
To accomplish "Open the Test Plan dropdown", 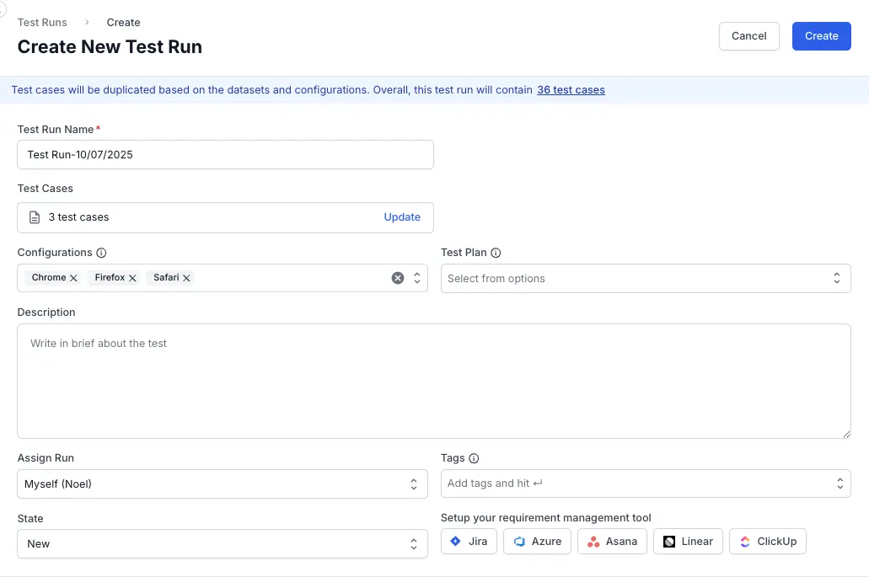I will [x=645, y=279].
